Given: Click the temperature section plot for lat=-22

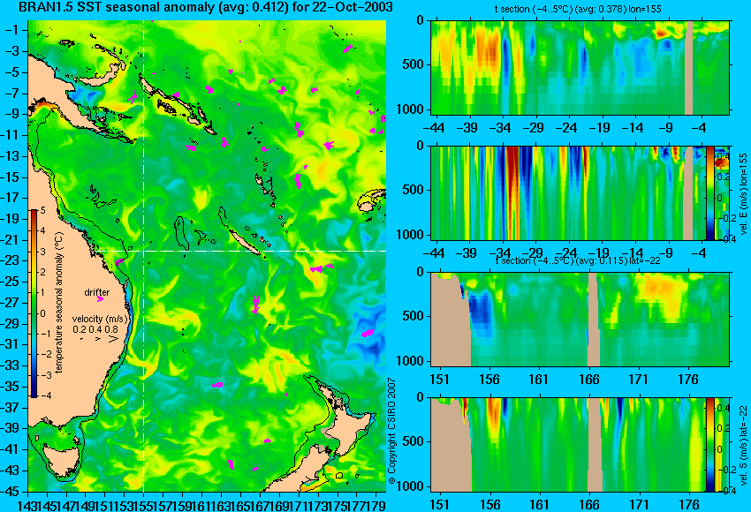Looking at the screenshot, I should pyautogui.click(x=580, y=319).
